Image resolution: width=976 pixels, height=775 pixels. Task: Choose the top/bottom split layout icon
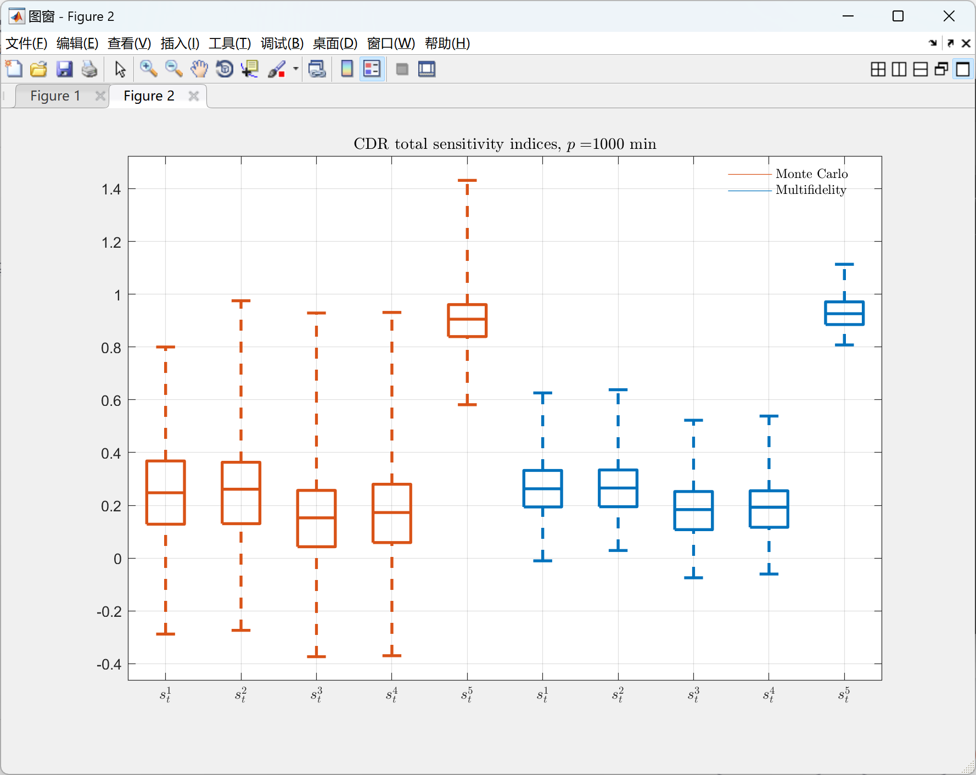[x=921, y=69]
